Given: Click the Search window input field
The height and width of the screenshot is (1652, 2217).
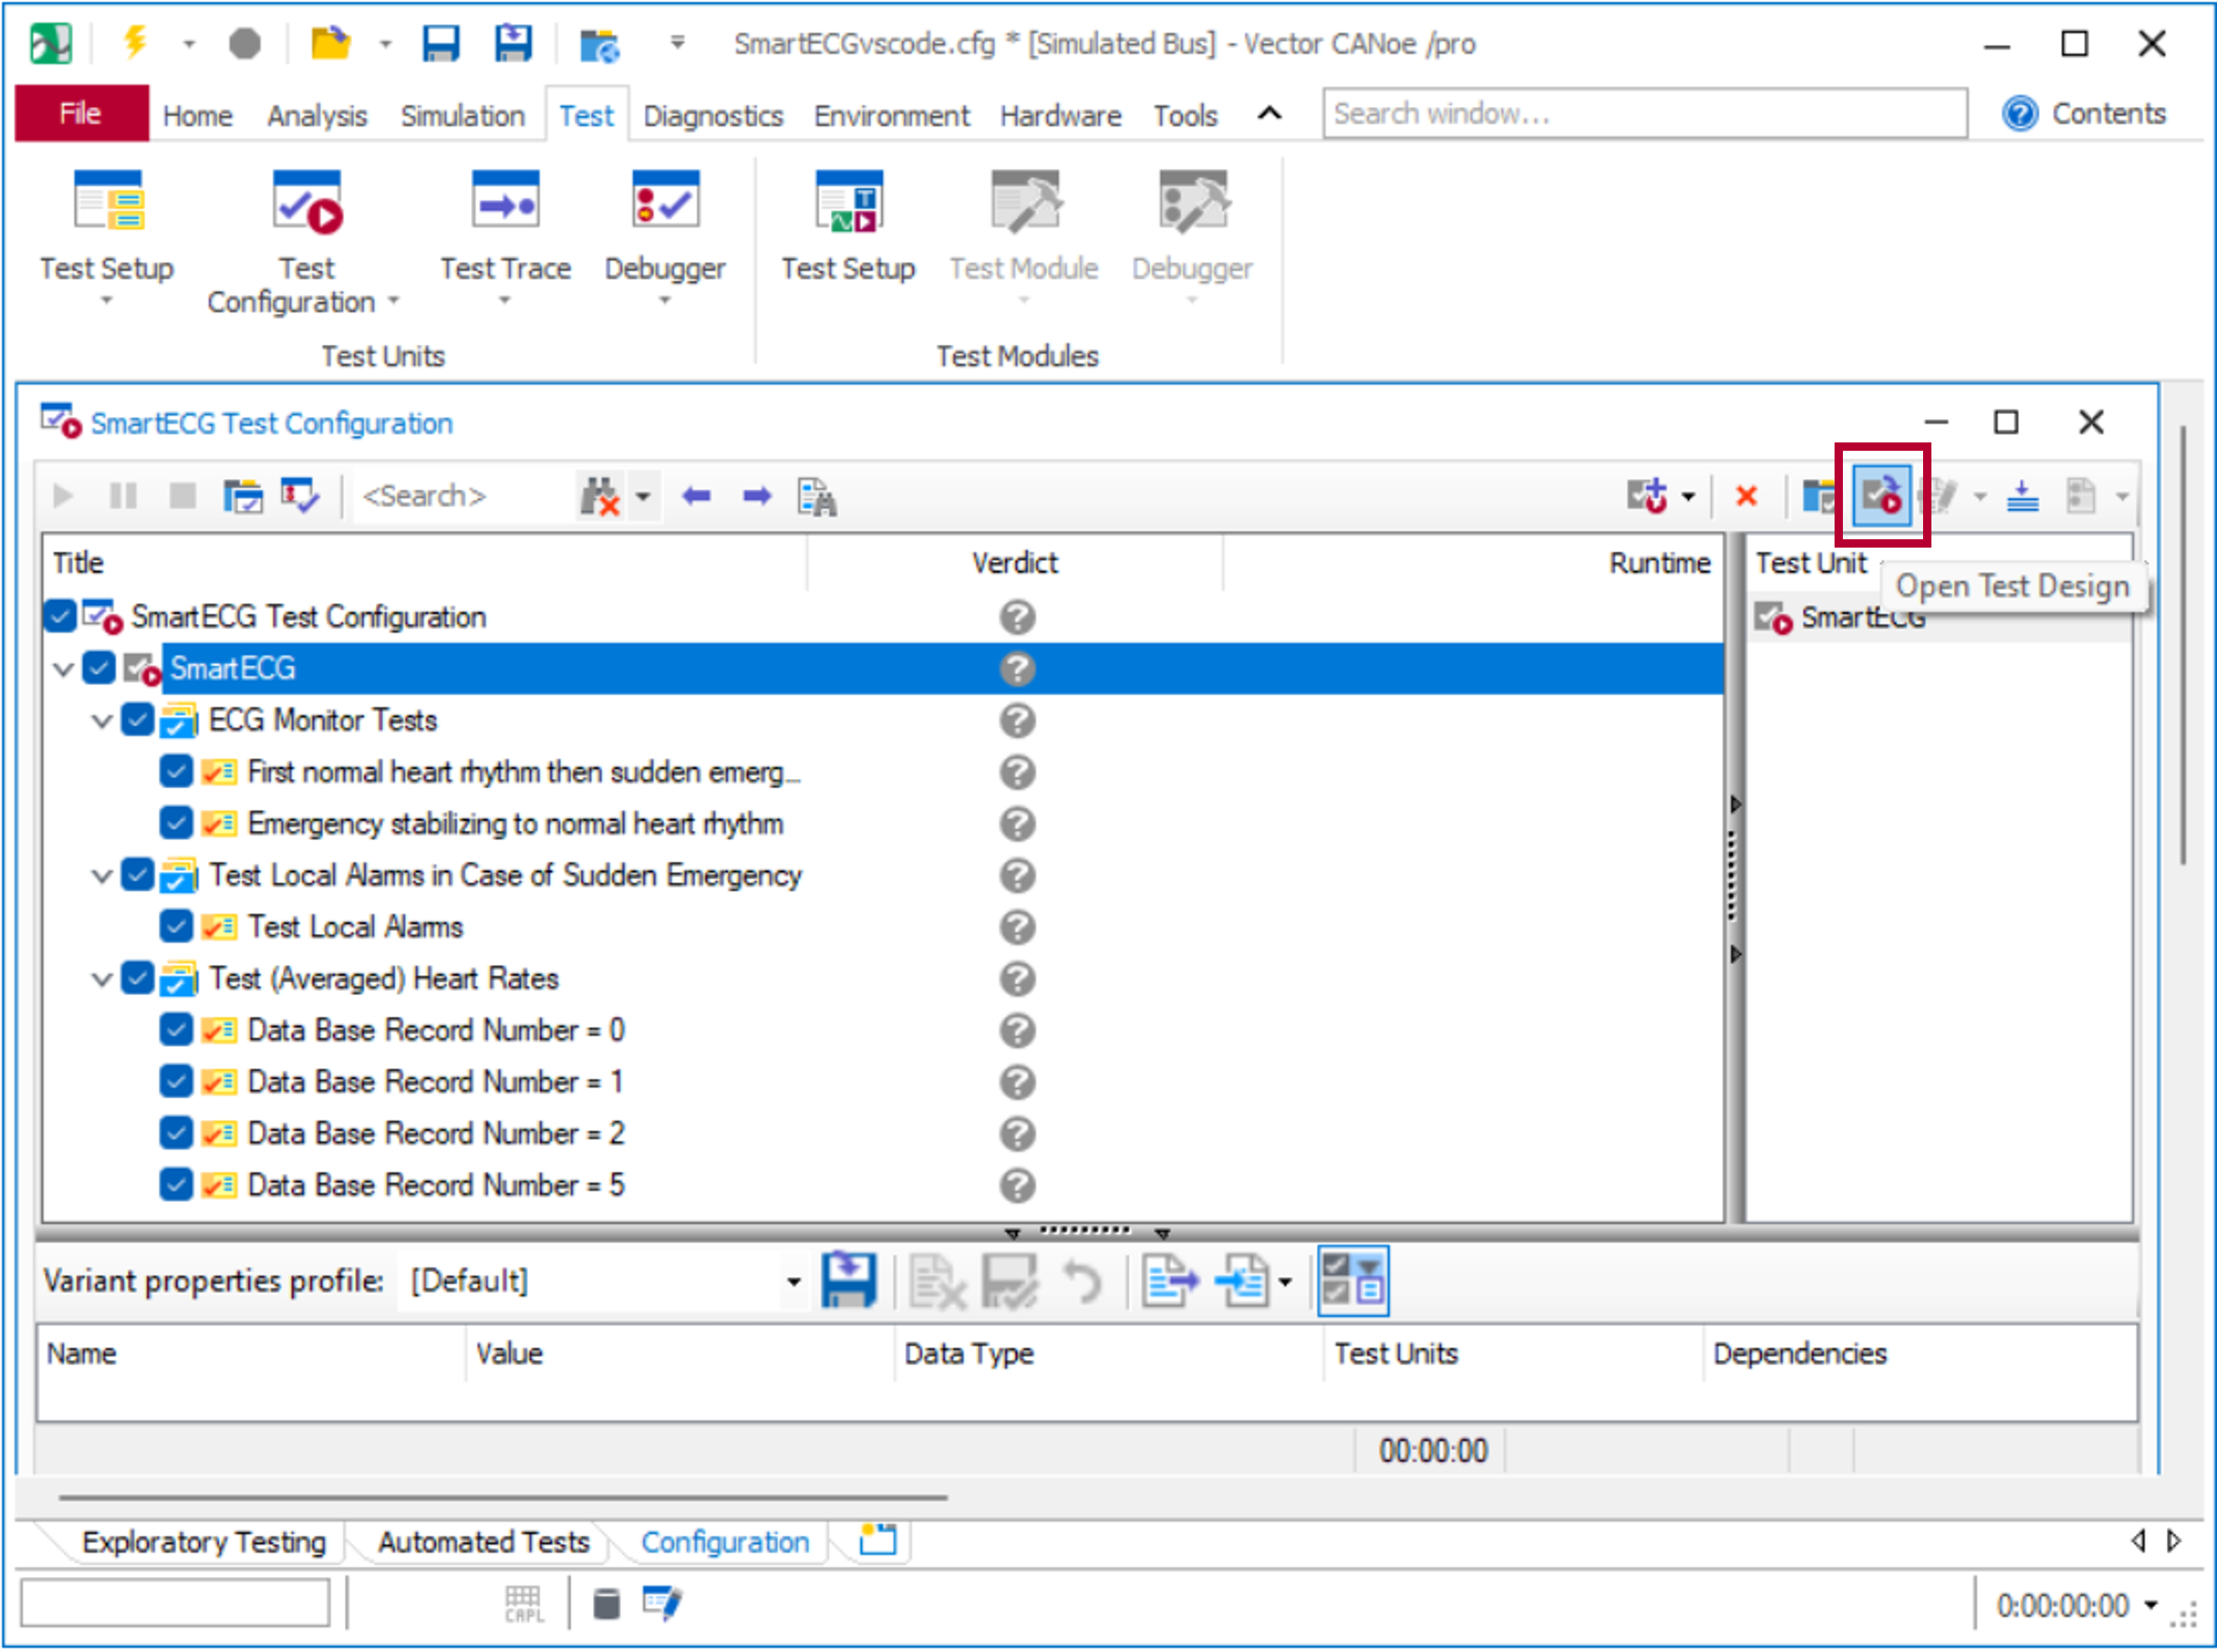Looking at the screenshot, I should tap(1643, 114).
